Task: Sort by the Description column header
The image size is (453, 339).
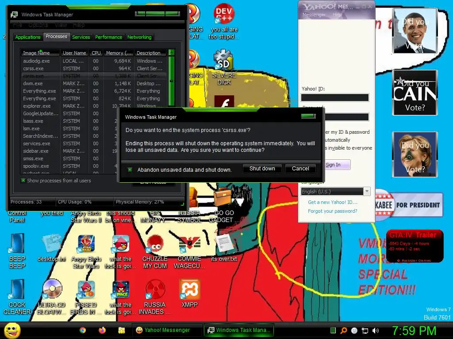Action: click(x=150, y=53)
